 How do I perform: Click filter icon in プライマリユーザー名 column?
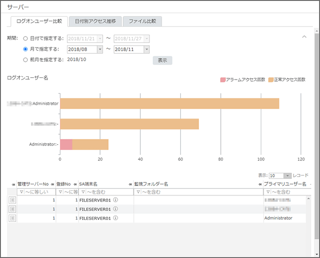coord(267,192)
